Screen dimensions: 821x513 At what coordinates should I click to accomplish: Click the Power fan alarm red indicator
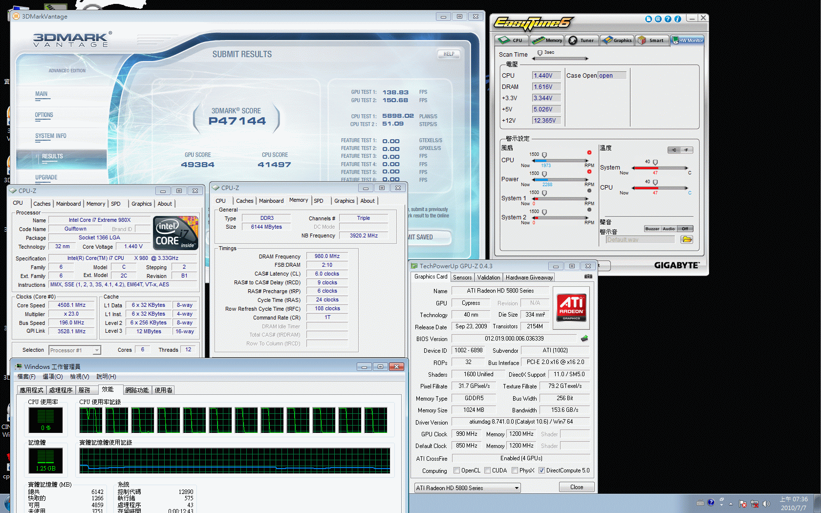coord(589,171)
